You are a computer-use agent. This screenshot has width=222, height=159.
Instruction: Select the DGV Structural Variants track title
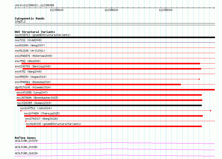pos(35,32)
